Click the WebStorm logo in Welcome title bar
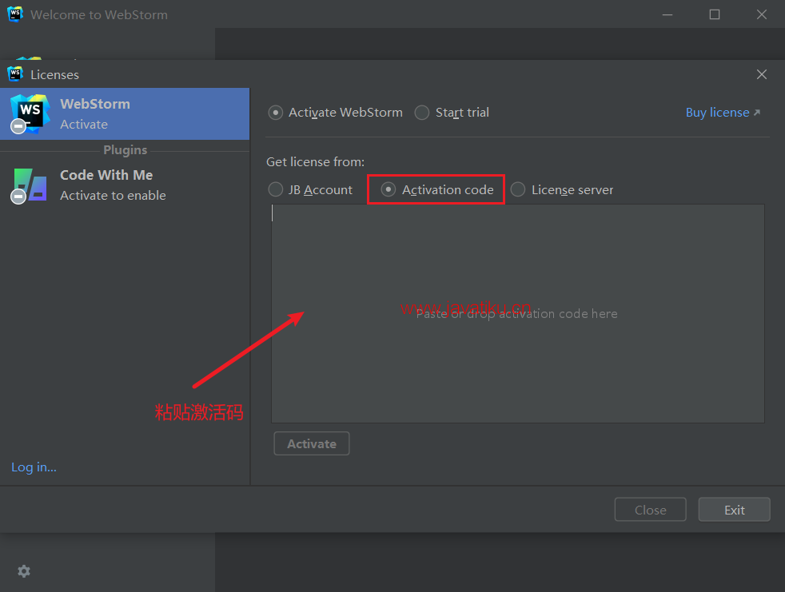Image resolution: width=785 pixels, height=592 pixels. click(x=15, y=14)
